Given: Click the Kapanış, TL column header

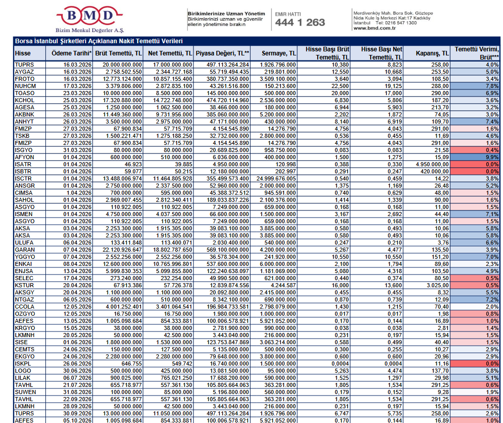Looking at the screenshot, I should coord(432,53).
